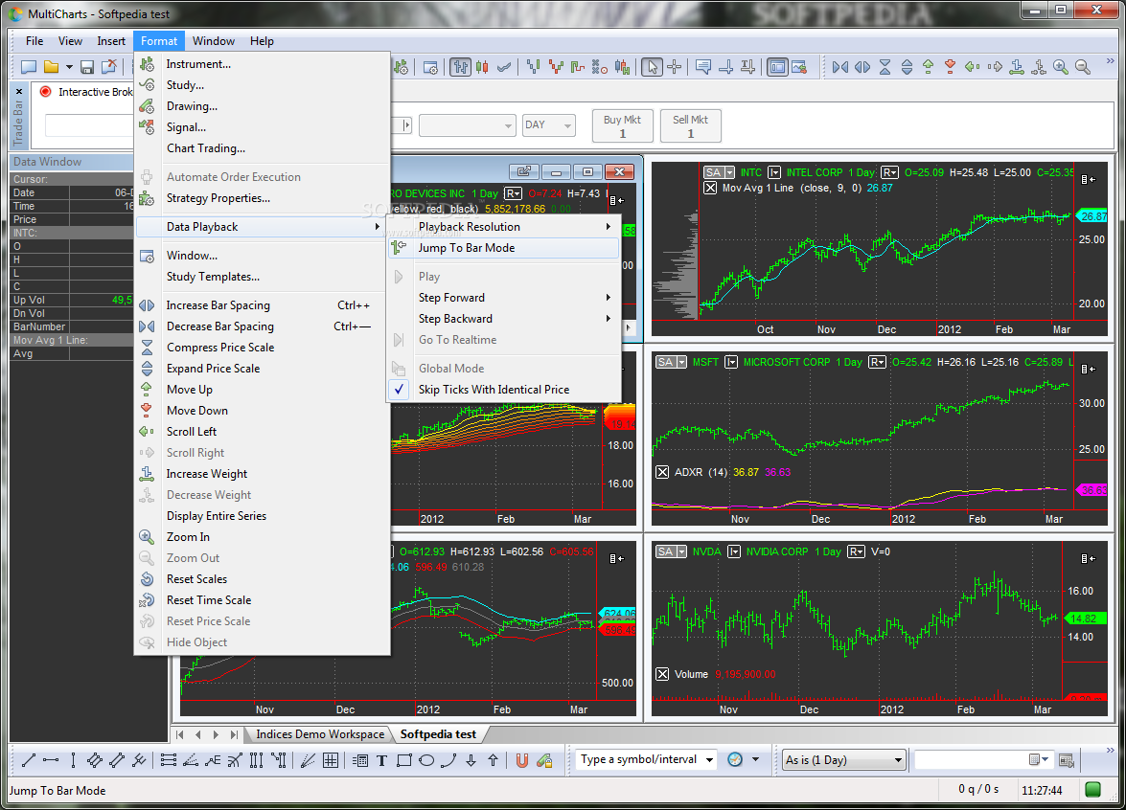Select the Arc drawing tool
Screen dimensions: 1126x810
[448, 760]
